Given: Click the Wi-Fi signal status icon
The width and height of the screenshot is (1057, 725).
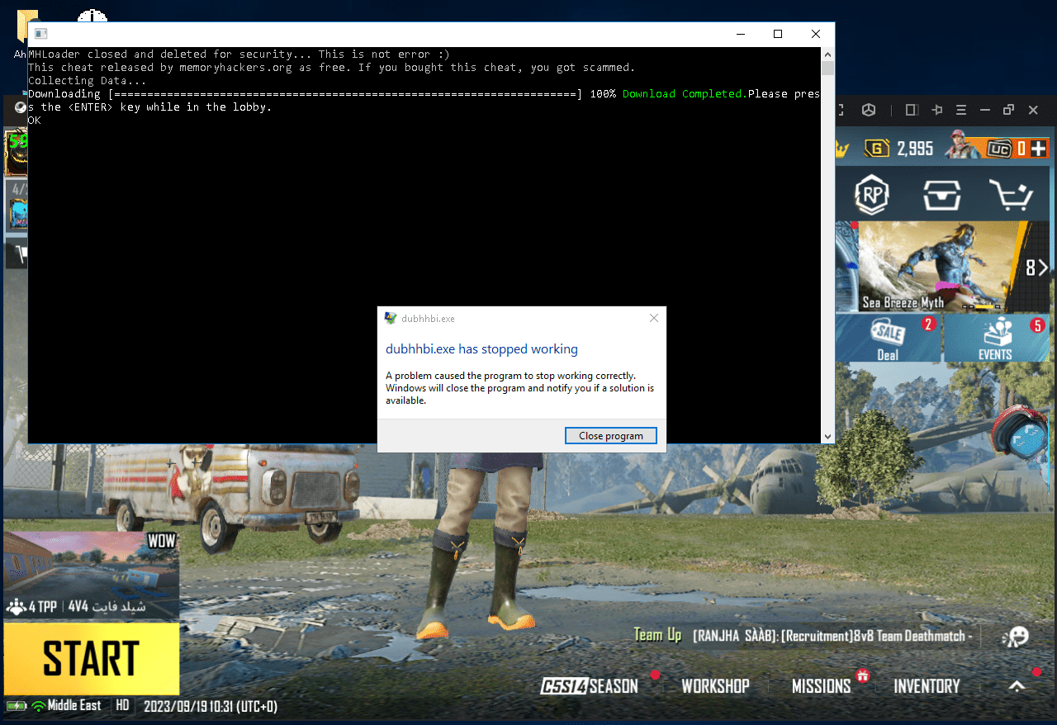Looking at the screenshot, I should click(38, 706).
